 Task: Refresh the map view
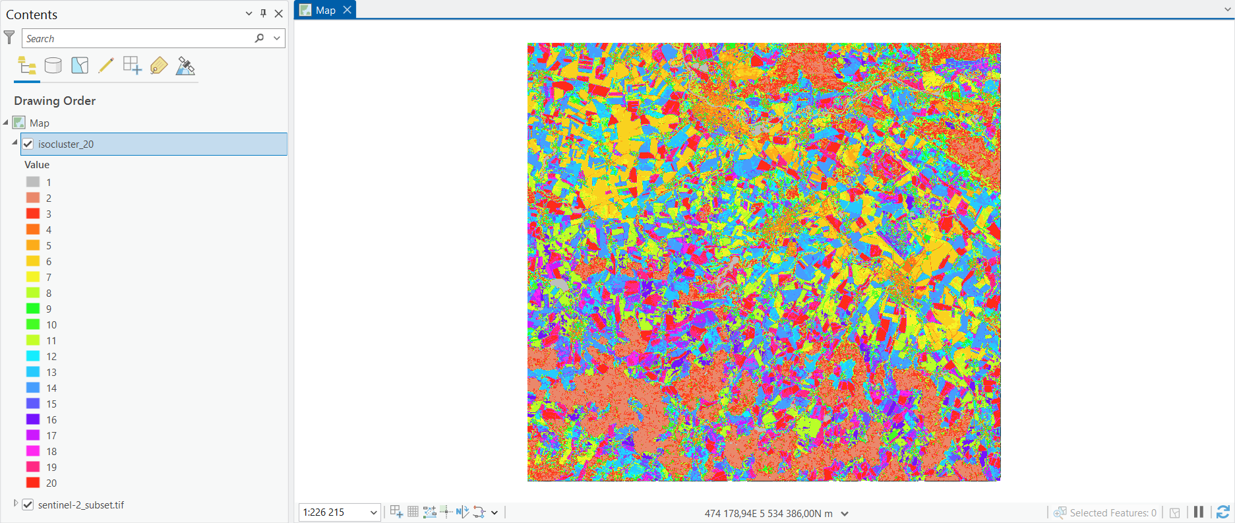click(x=1222, y=512)
